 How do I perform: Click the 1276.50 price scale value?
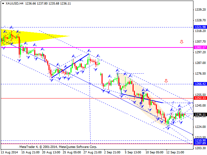201,74
